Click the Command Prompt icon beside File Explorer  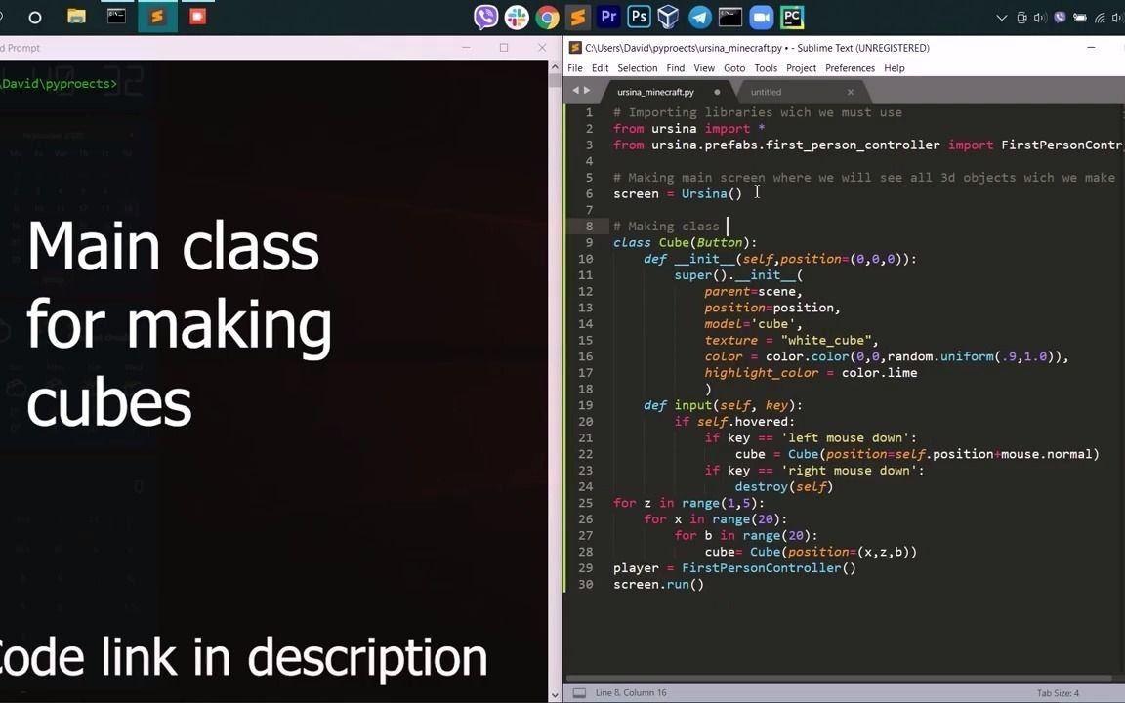click(116, 16)
